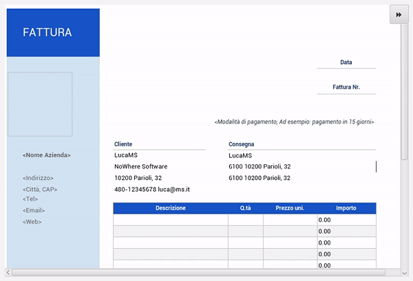Click the horizontal scrollbar thumb
Viewport: 413px width, 281px height.
(x=198, y=272)
